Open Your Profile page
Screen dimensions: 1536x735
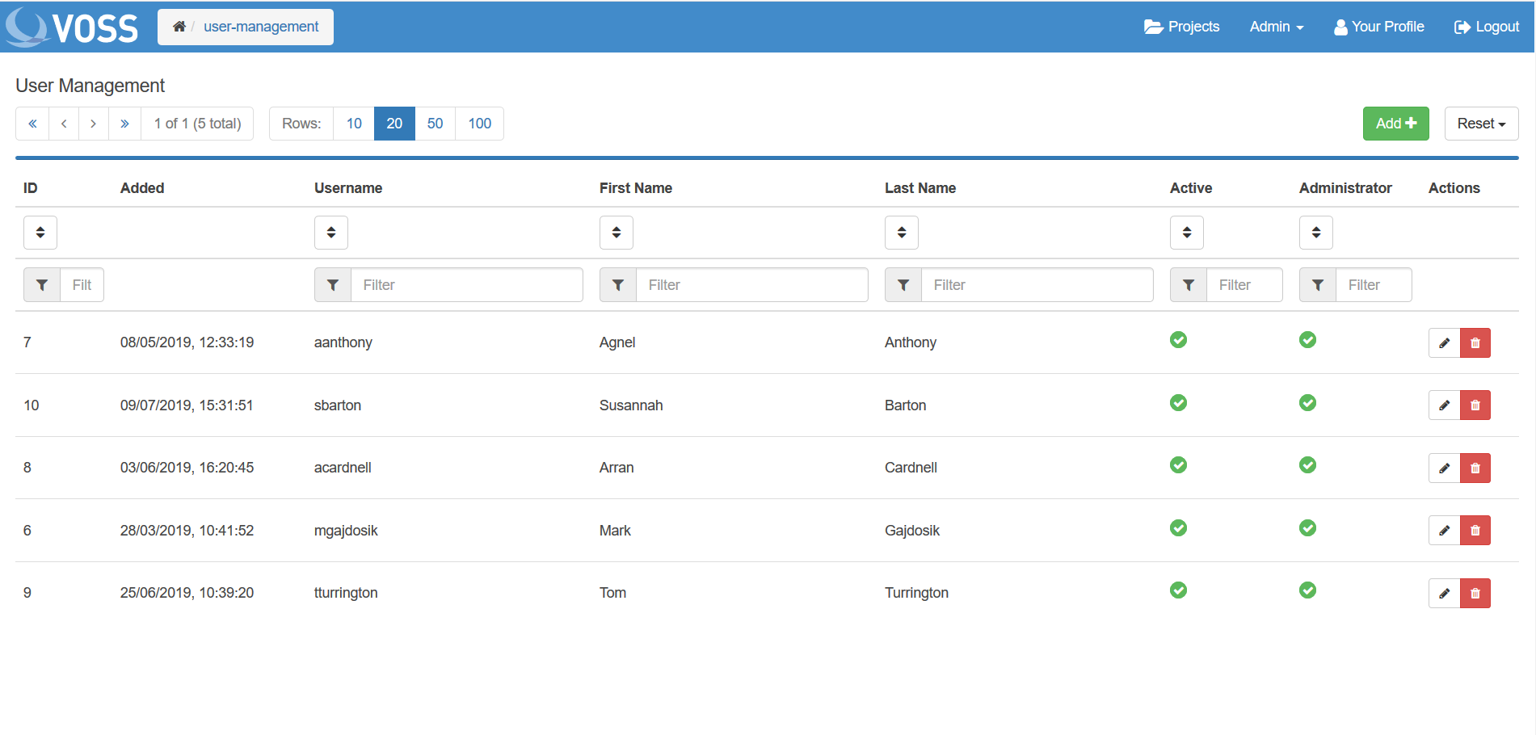click(x=1378, y=27)
